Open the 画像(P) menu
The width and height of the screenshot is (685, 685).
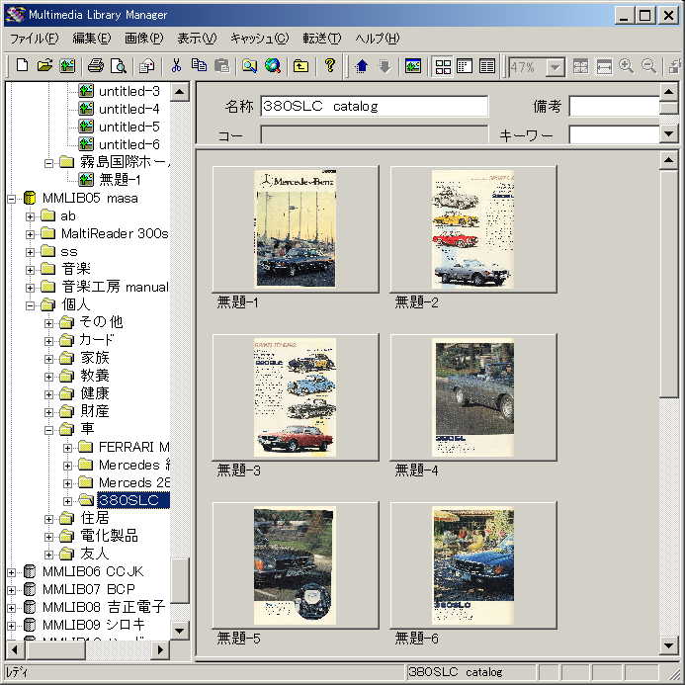[143, 39]
